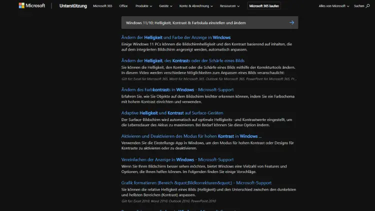The height and width of the screenshot is (211, 375).
Task: Expand the Produkte dropdown
Action: (x=143, y=5)
